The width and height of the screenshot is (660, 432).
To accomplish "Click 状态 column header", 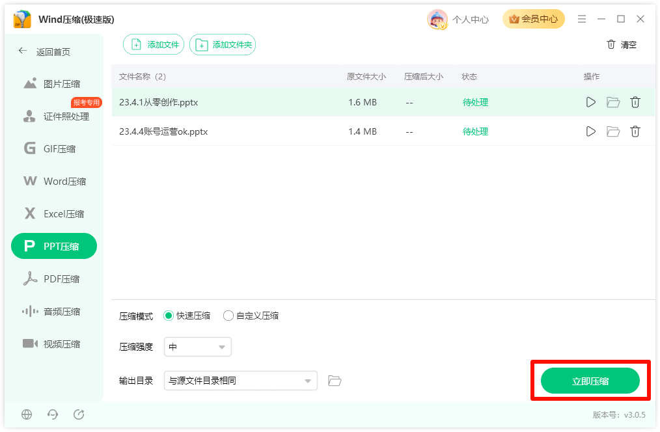I will point(469,77).
